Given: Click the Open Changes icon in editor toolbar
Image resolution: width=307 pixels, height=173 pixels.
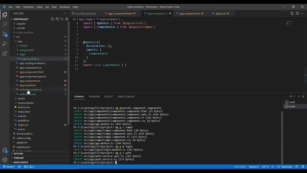Looking at the screenshot, I should 292,13.
